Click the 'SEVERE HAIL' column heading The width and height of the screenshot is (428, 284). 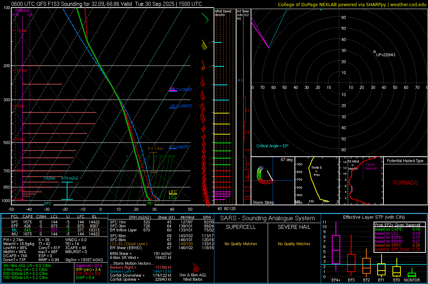point(294,227)
